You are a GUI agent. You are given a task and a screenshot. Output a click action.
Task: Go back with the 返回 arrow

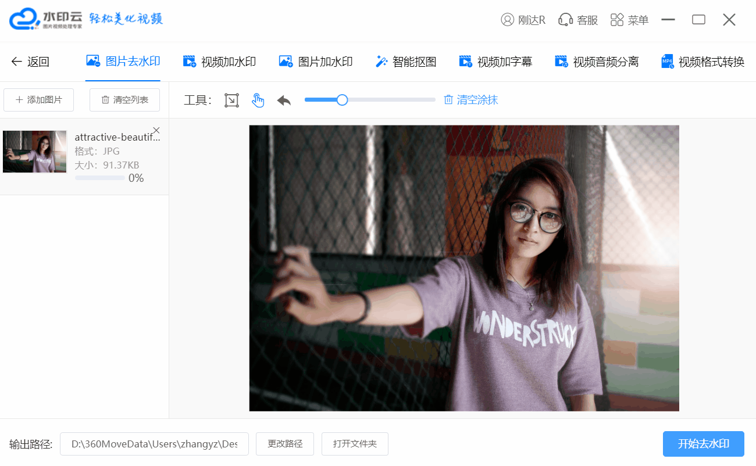[x=30, y=62]
